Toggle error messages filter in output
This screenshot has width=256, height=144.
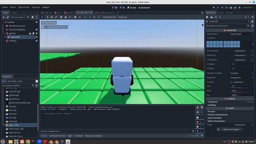pyautogui.click(x=199, y=122)
